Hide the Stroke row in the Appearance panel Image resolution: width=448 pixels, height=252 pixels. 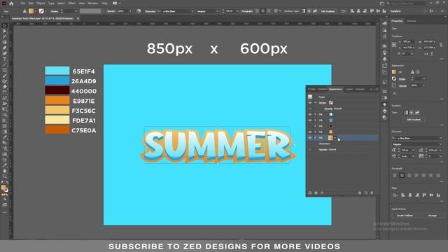tap(310, 103)
